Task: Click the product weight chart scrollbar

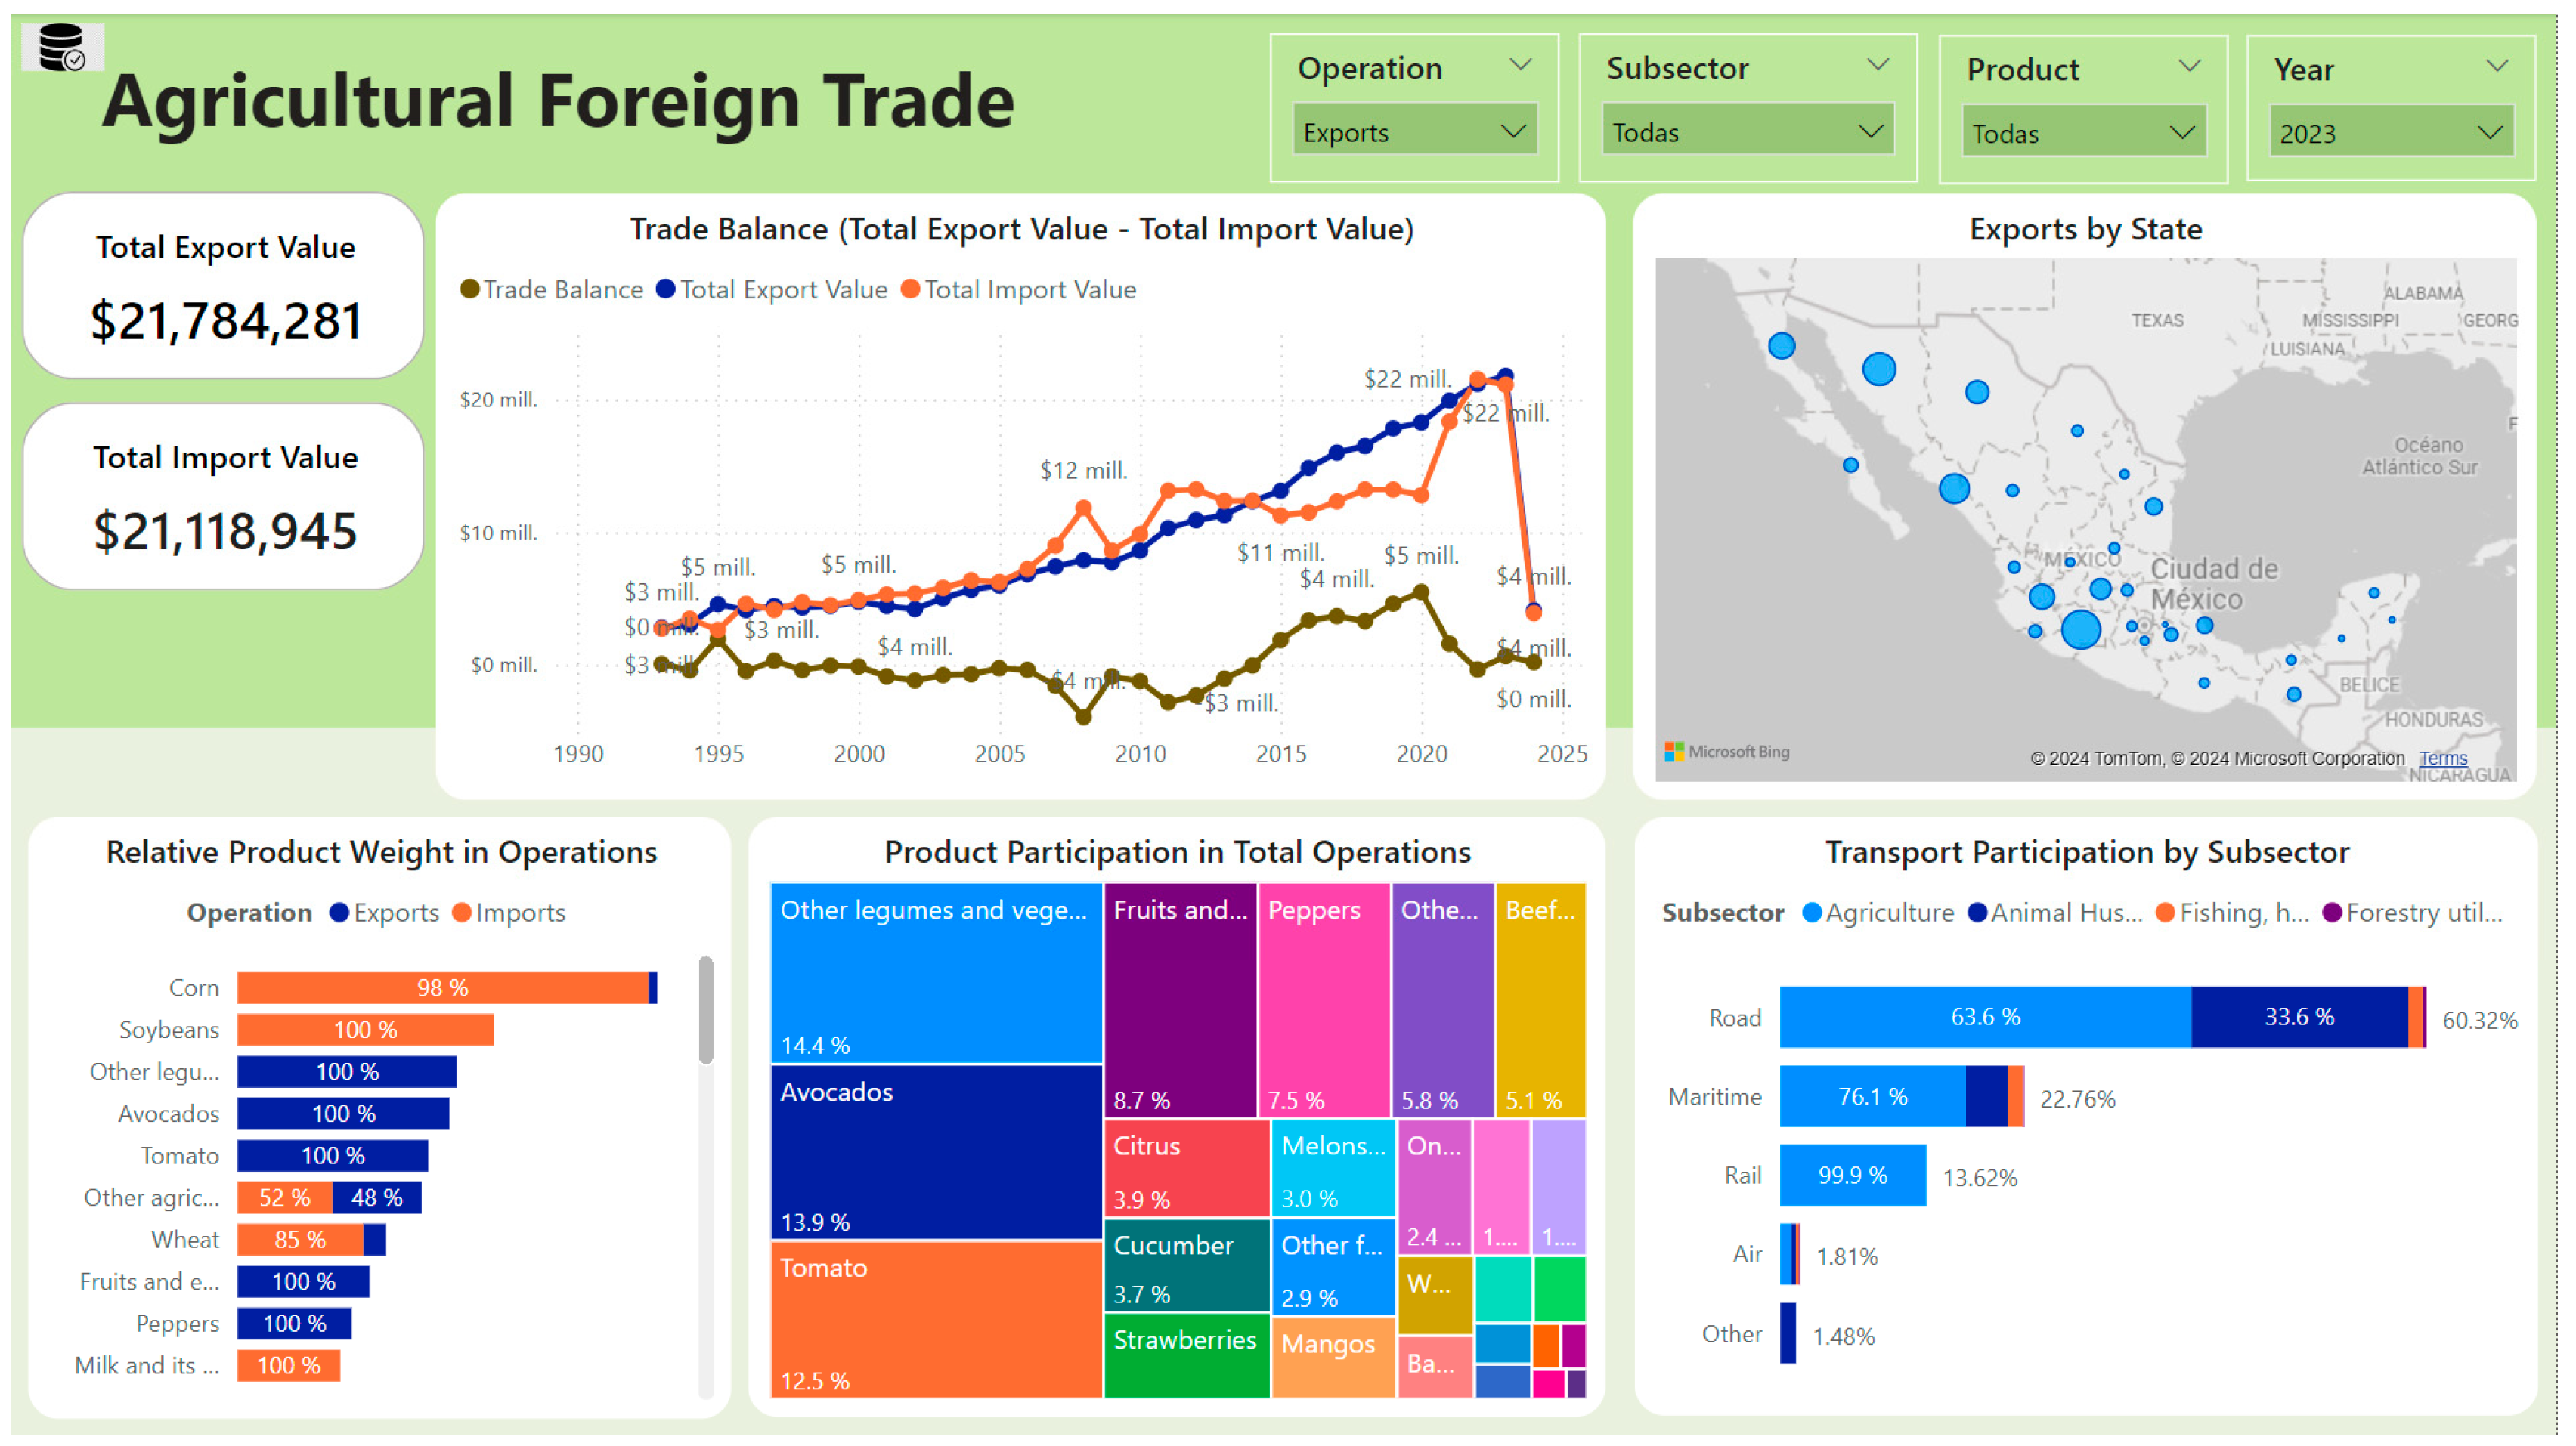Action: tap(706, 1010)
